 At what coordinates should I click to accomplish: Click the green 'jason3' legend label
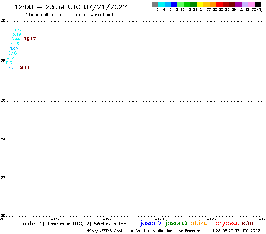(176, 224)
